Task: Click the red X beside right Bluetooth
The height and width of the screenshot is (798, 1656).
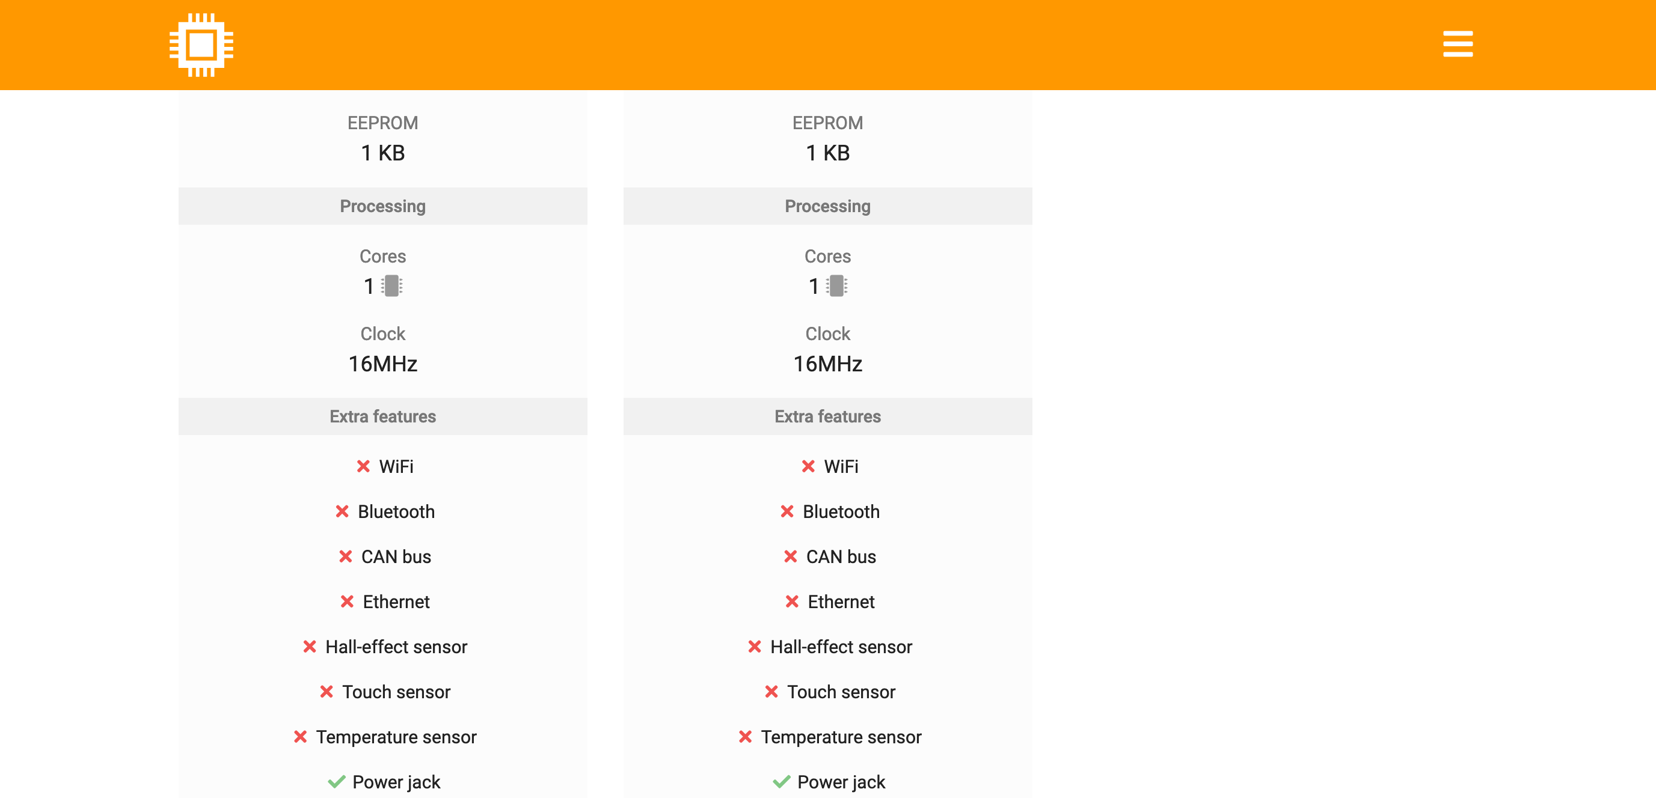Action: (787, 511)
